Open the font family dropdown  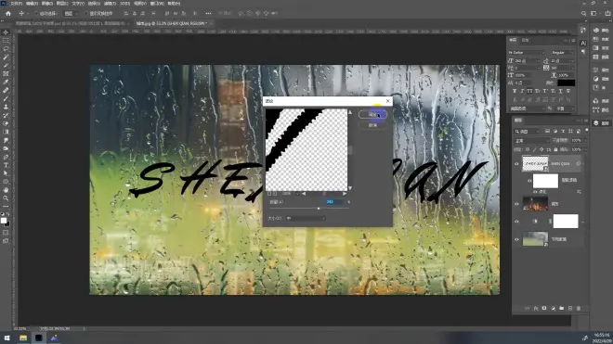point(527,52)
